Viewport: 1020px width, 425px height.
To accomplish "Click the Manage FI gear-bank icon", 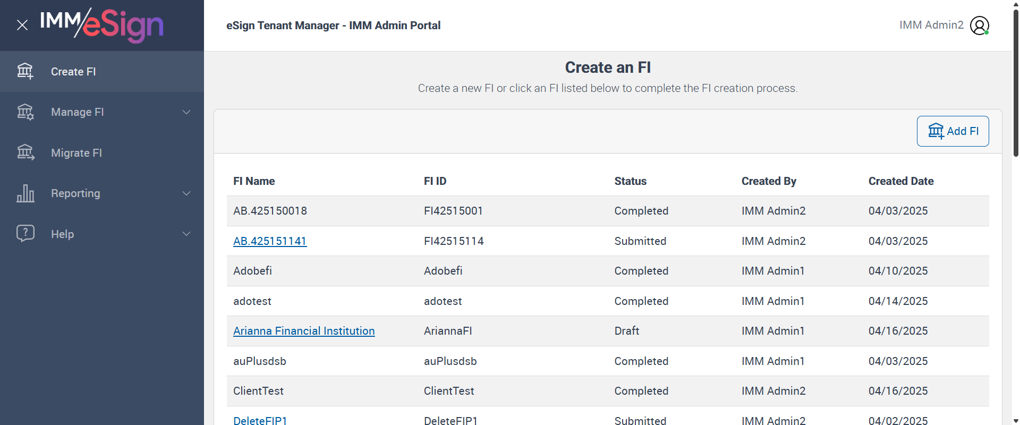I will tap(25, 112).
